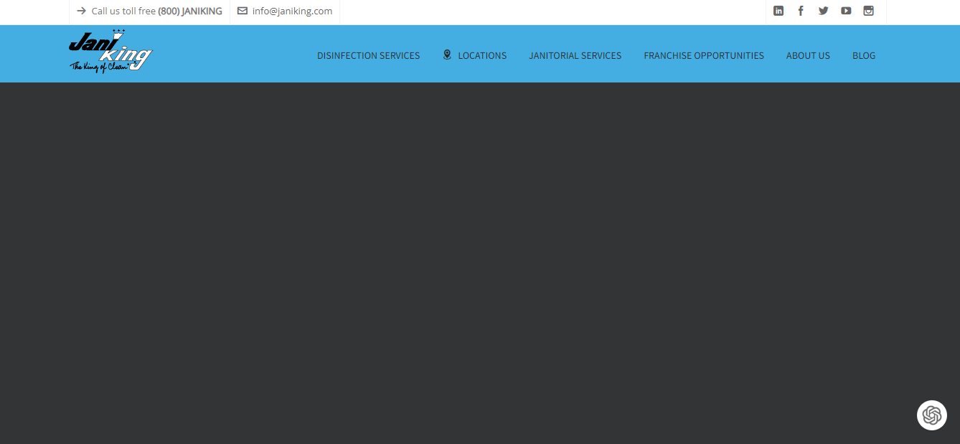Click the envelope email icon
The image size is (960, 444).
[243, 11]
